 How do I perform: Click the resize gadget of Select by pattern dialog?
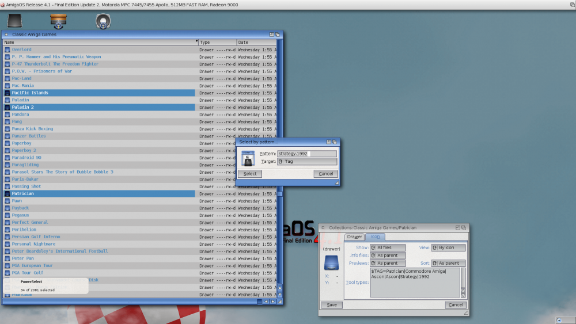pyautogui.click(x=336, y=183)
